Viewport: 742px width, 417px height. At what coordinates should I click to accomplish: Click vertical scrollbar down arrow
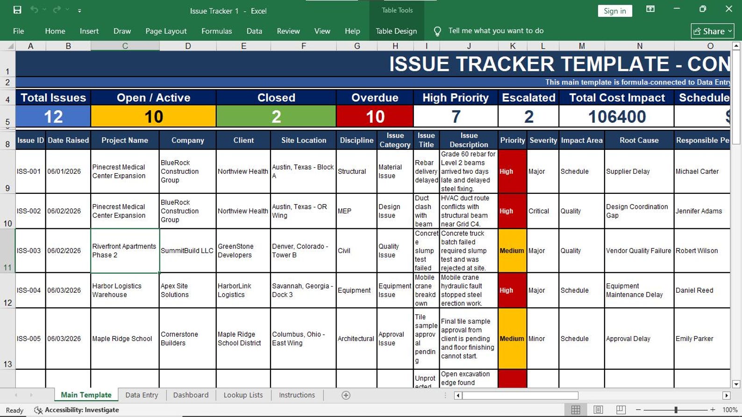(x=736, y=384)
